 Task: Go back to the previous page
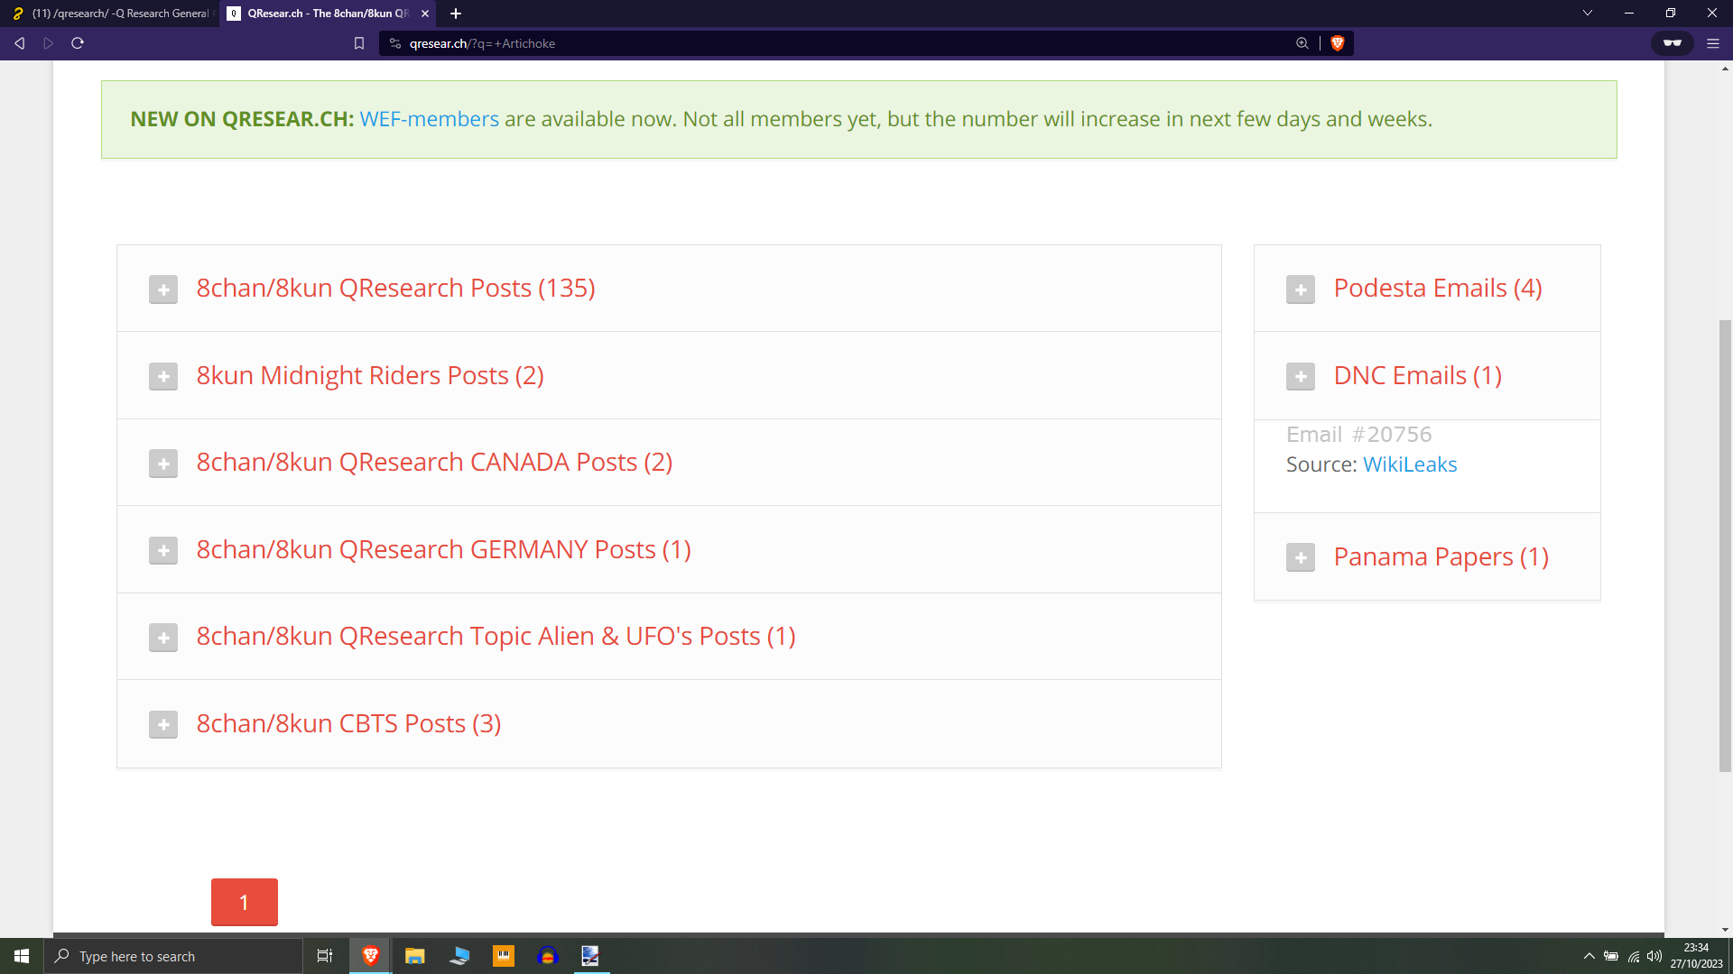tap(19, 43)
